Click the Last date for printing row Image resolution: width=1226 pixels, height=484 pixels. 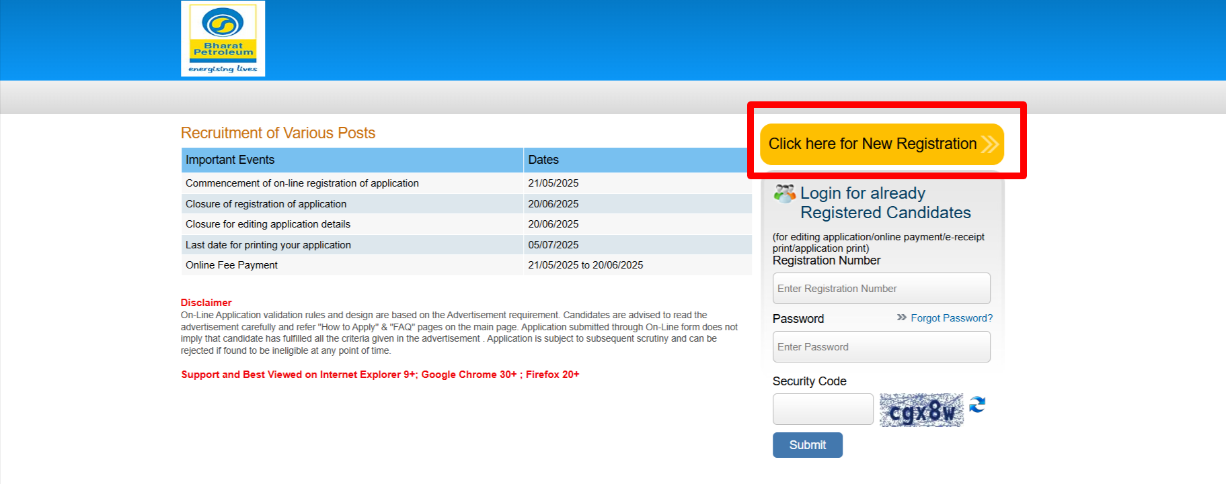click(268, 245)
